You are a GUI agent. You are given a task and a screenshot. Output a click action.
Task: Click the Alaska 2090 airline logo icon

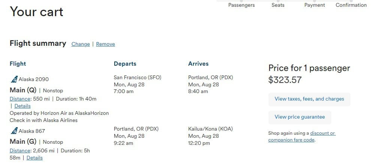[x=14, y=79]
